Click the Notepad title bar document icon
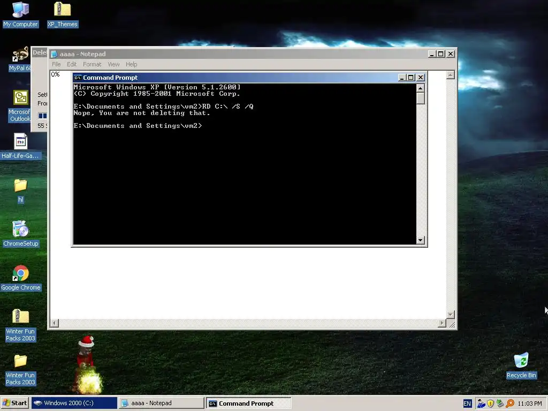The height and width of the screenshot is (411, 548). click(x=54, y=54)
